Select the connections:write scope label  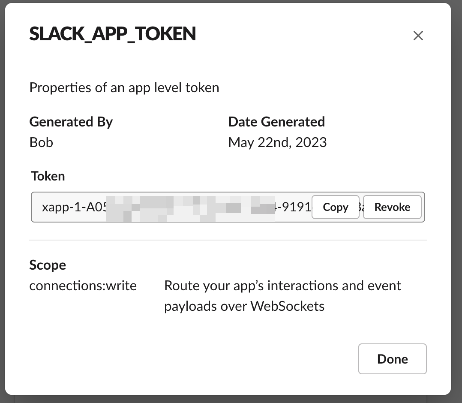pos(83,286)
